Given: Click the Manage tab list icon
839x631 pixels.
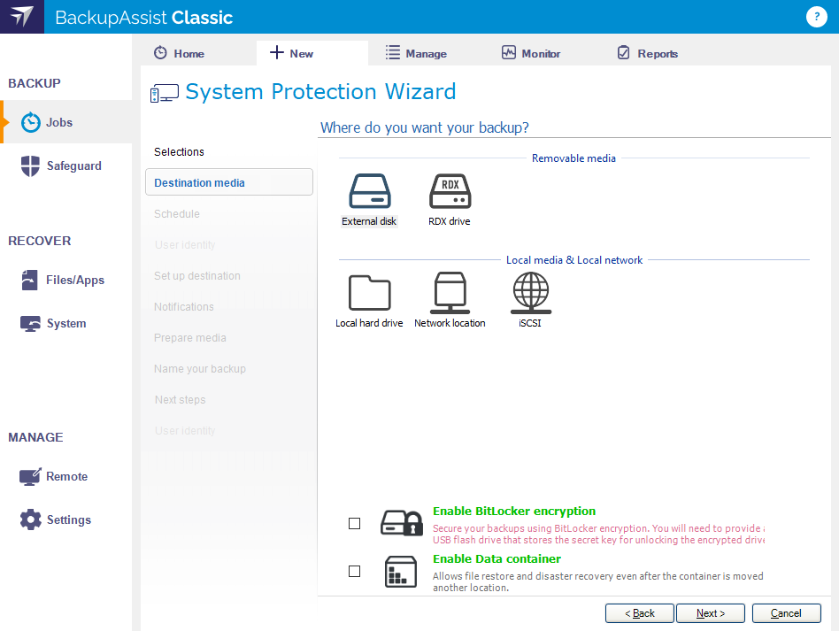Looking at the screenshot, I should click(393, 52).
